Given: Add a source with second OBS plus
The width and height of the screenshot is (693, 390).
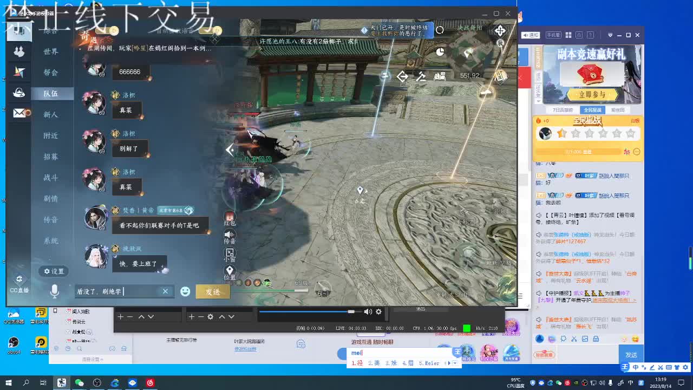Looking at the screenshot, I should pos(191,316).
